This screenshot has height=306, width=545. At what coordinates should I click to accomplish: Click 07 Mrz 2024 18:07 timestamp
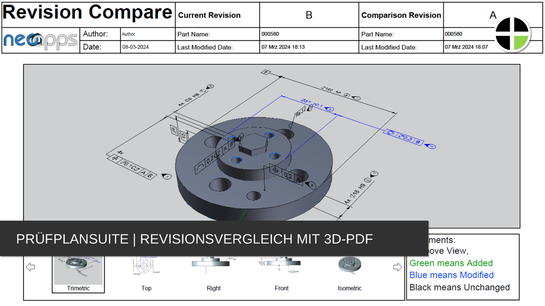click(x=466, y=47)
